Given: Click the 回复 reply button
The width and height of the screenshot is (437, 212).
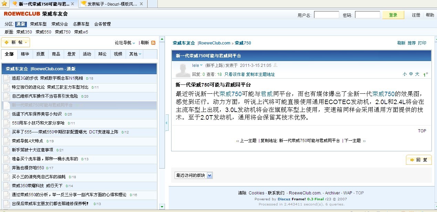Looking at the screenshot, I should 419,160.
